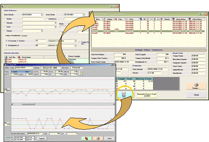The image size is (209, 142).
Task: Toggle the Articolo checkbox
Action: (x=5, y=23)
